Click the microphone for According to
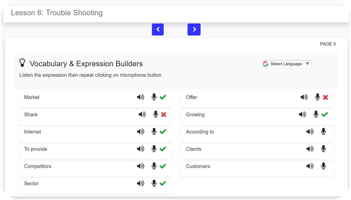This screenshot has width=351, height=200. coord(324,132)
